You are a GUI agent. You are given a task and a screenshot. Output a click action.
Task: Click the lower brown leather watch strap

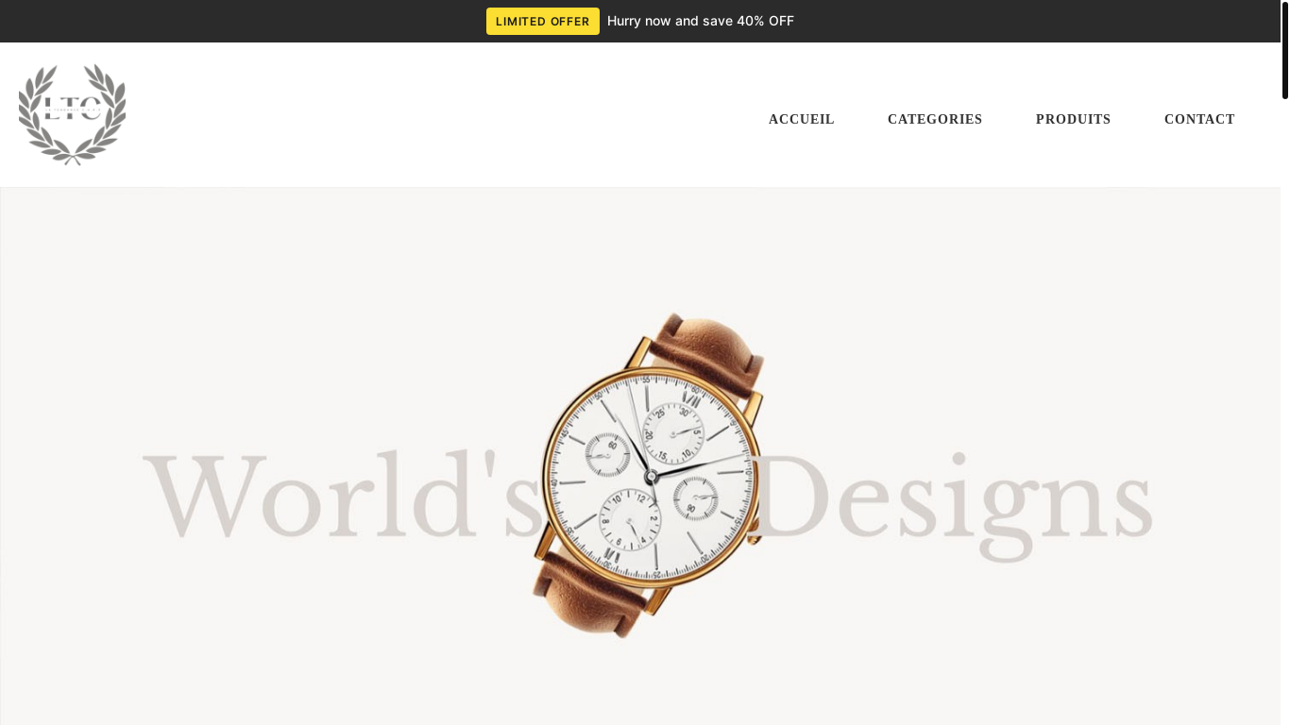click(588, 597)
